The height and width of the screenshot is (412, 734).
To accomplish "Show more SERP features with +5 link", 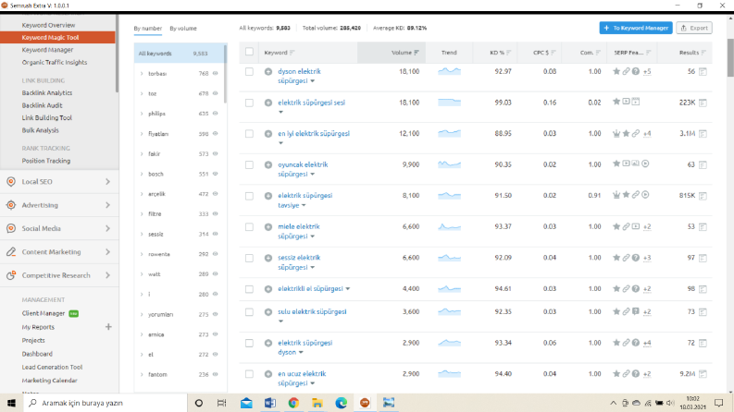I will click(x=647, y=71).
